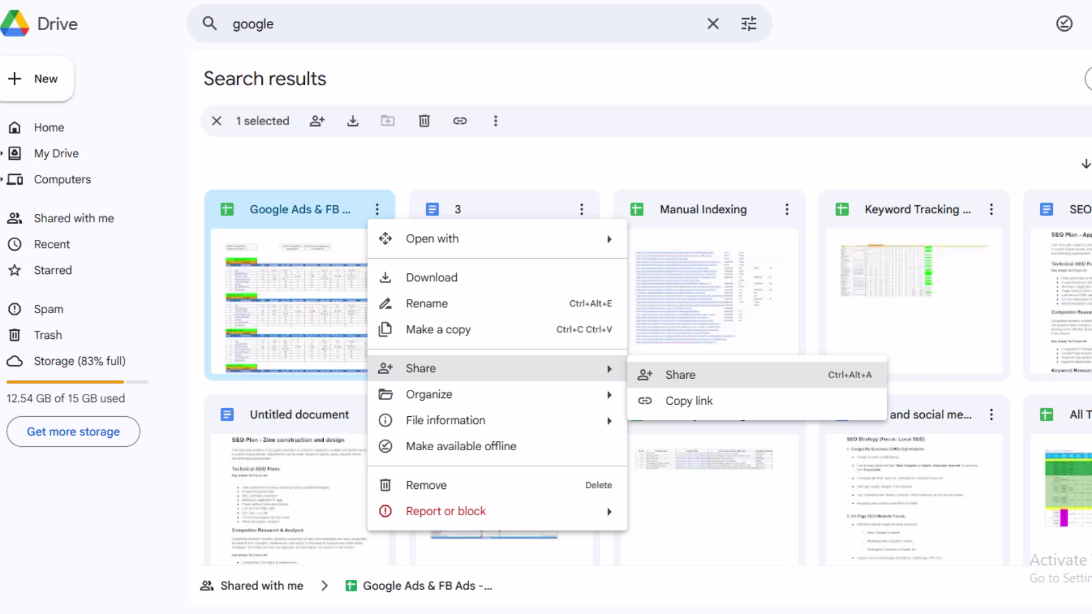Open Starred items

tap(53, 270)
